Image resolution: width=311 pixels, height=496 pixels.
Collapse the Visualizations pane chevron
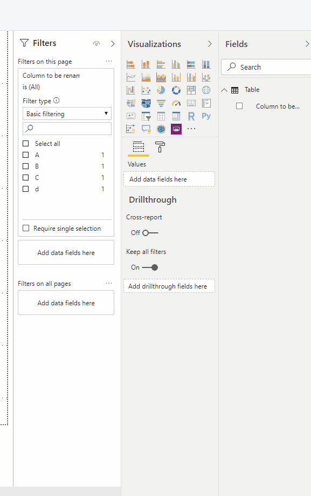[x=210, y=44]
